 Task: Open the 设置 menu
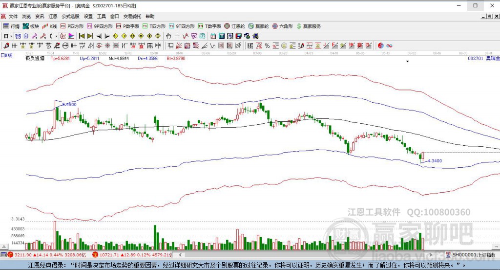click(x=88, y=16)
